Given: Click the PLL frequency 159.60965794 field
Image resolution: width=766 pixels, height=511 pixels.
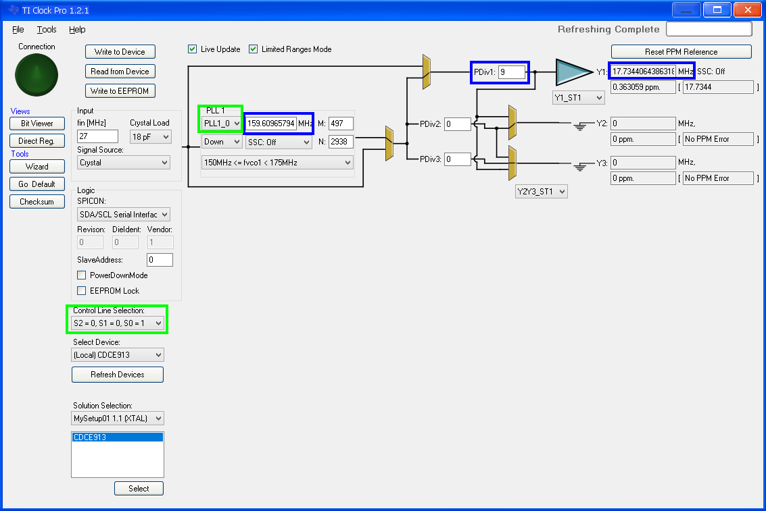Looking at the screenshot, I should point(271,124).
